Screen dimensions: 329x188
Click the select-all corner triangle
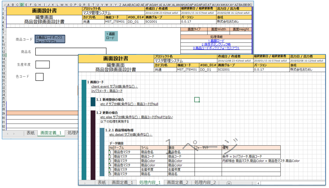[x=4, y=5]
